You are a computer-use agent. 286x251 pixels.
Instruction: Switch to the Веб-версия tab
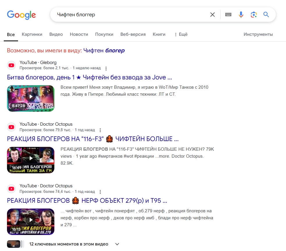pyautogui.click(x=133, y=34)
